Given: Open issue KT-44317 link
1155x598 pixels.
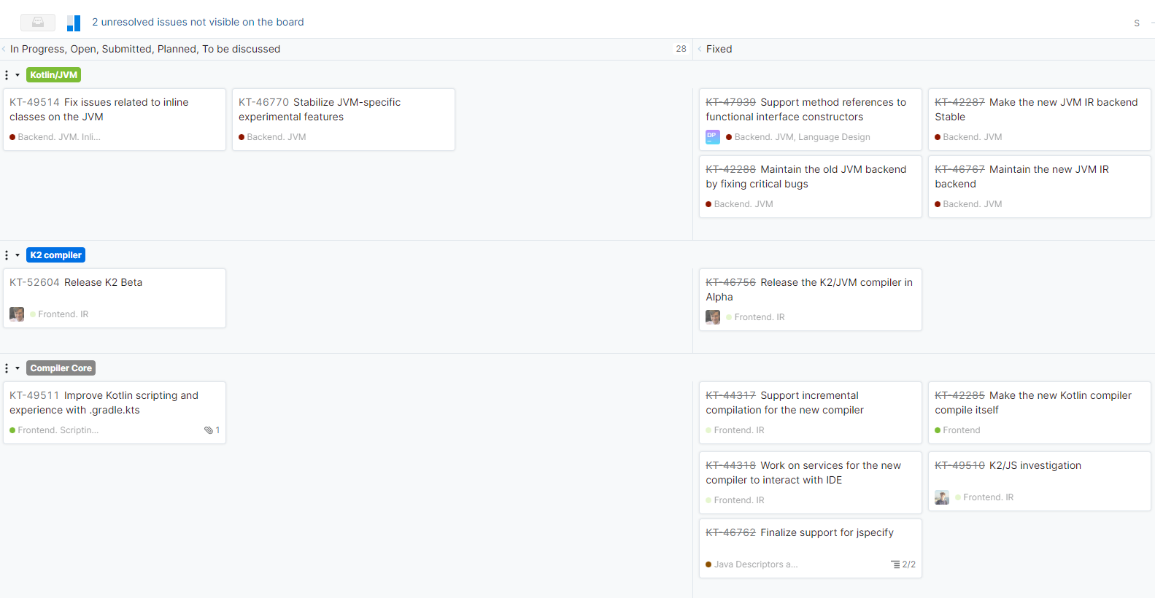Looking at the screenshot, I should point(730,395).
